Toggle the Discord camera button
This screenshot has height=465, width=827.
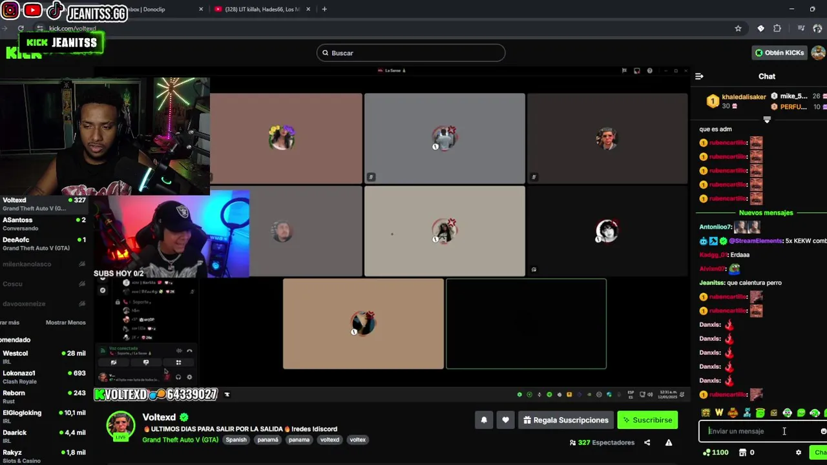point(113,363)
